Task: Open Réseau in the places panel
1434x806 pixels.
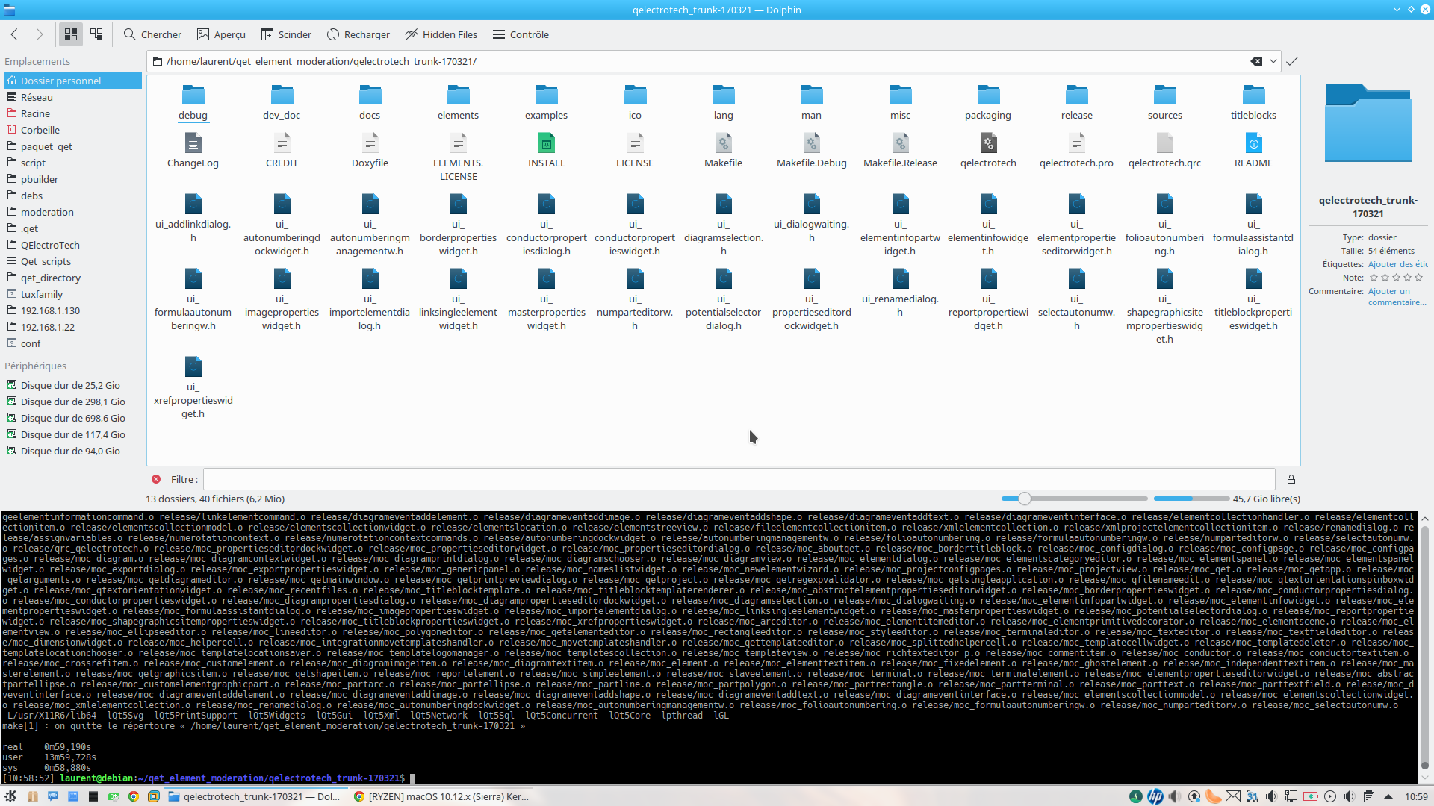Action: [72, 97]
